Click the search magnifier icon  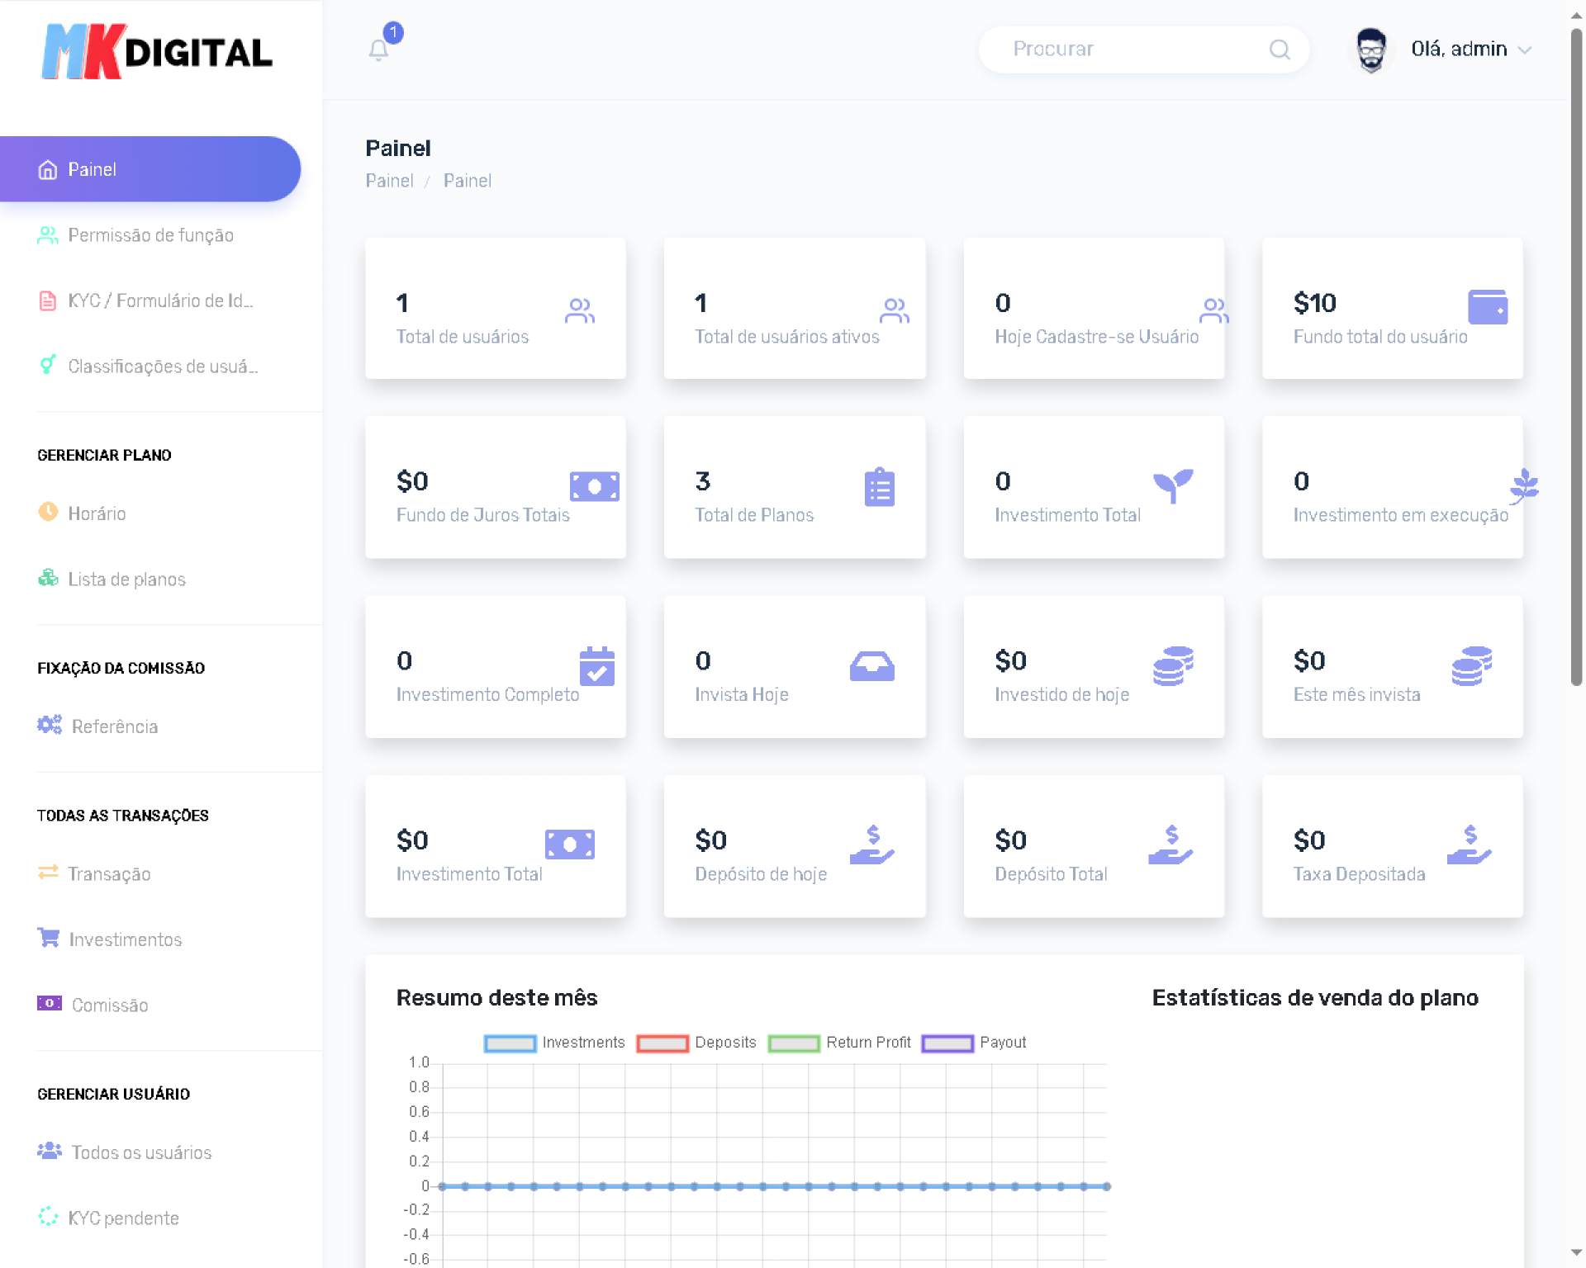(1279, 50)
